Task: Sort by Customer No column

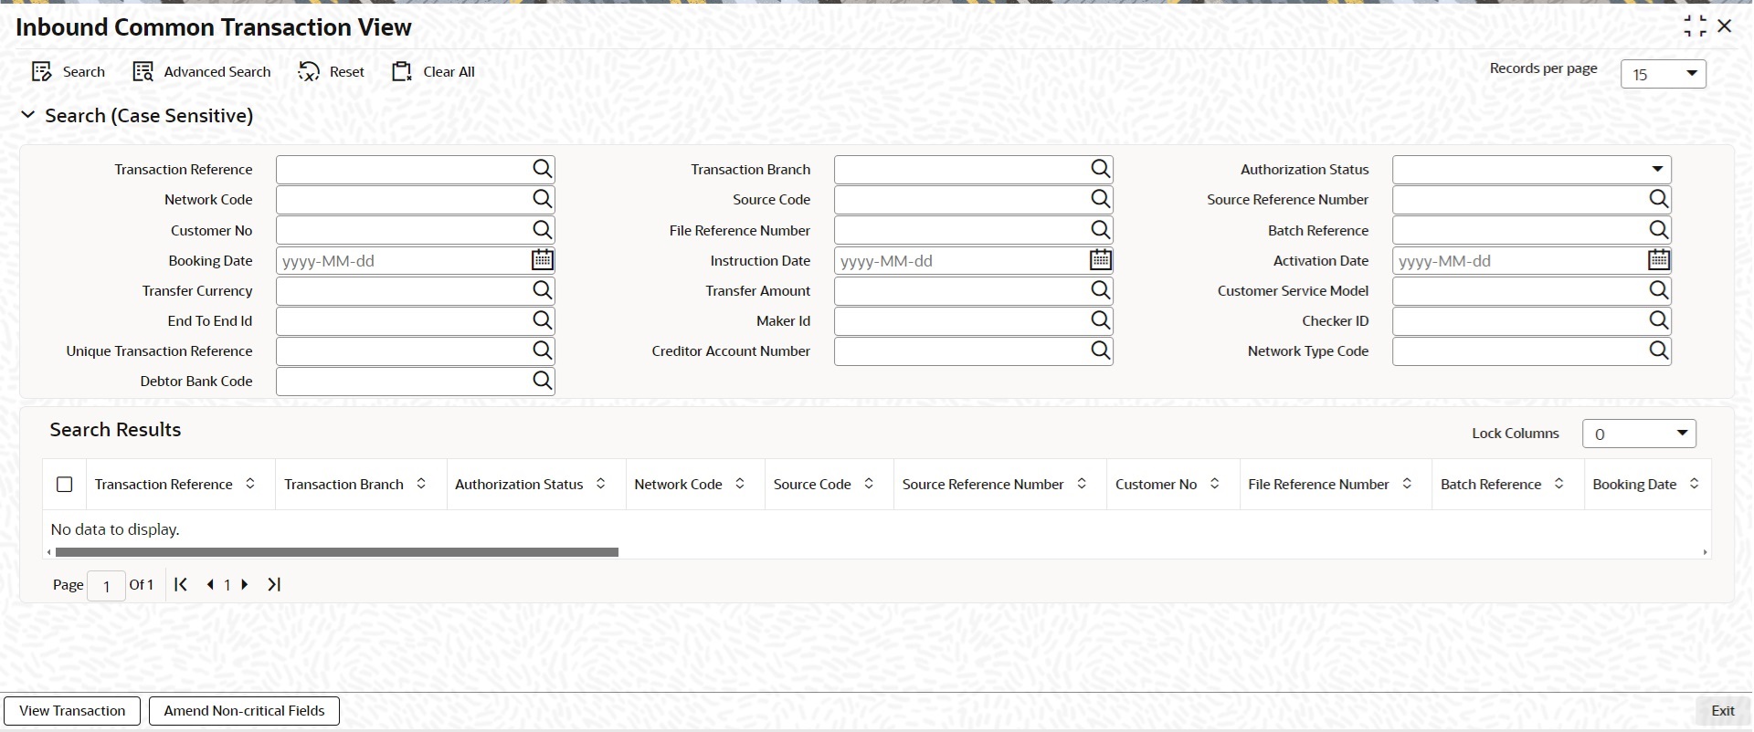Action: (x=1214, y=484)
